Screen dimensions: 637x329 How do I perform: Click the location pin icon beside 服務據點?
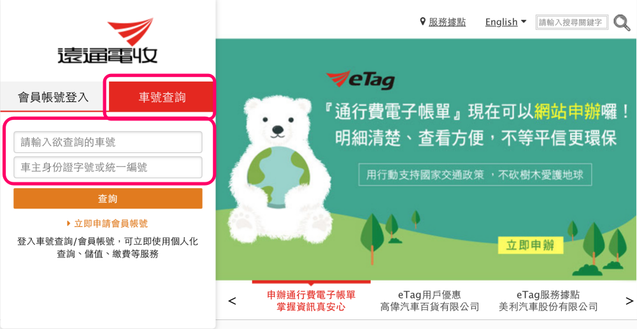pyautogui.click(x=422, y=22)
